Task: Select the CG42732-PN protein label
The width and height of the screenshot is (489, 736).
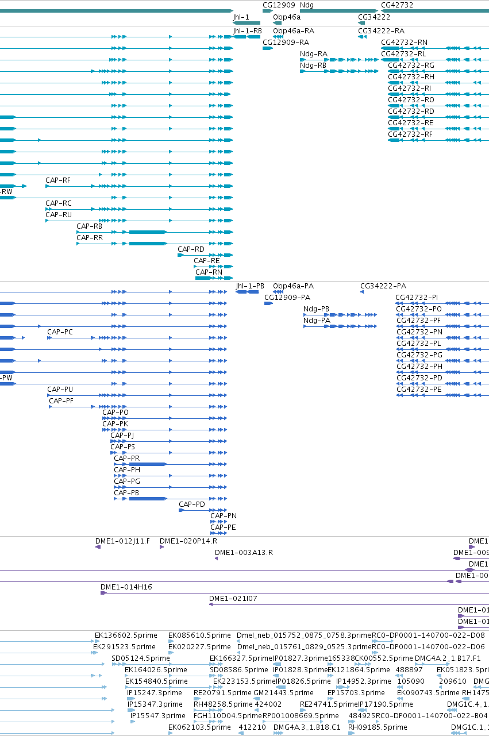Action: pyautogui.click(x=419, y=332)
